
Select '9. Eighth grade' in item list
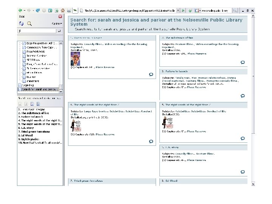click(29, 139)
